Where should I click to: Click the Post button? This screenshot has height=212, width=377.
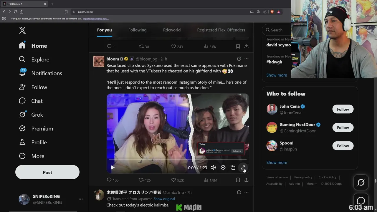pyautogui.click(x=47, y=172)
